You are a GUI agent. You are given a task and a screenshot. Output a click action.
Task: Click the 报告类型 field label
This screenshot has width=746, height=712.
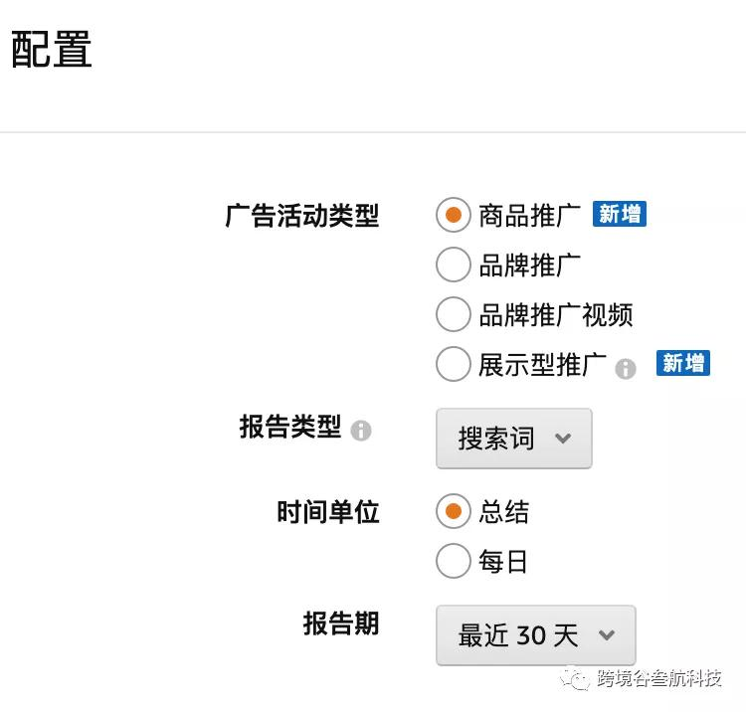coord(290,428)
